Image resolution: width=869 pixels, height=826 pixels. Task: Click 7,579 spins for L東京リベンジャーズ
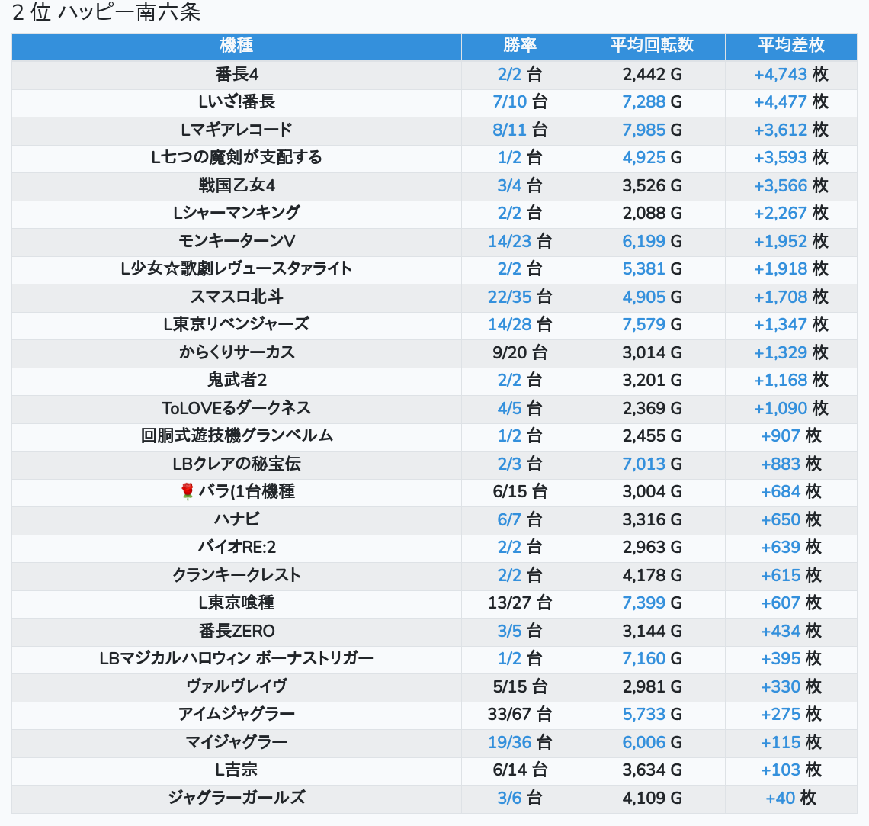644,325
